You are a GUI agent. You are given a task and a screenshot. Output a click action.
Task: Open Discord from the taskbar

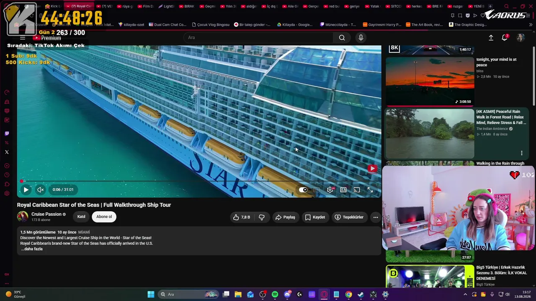coord(287,294)
